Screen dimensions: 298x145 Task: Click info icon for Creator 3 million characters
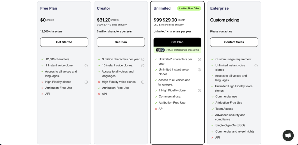(143, 59)
